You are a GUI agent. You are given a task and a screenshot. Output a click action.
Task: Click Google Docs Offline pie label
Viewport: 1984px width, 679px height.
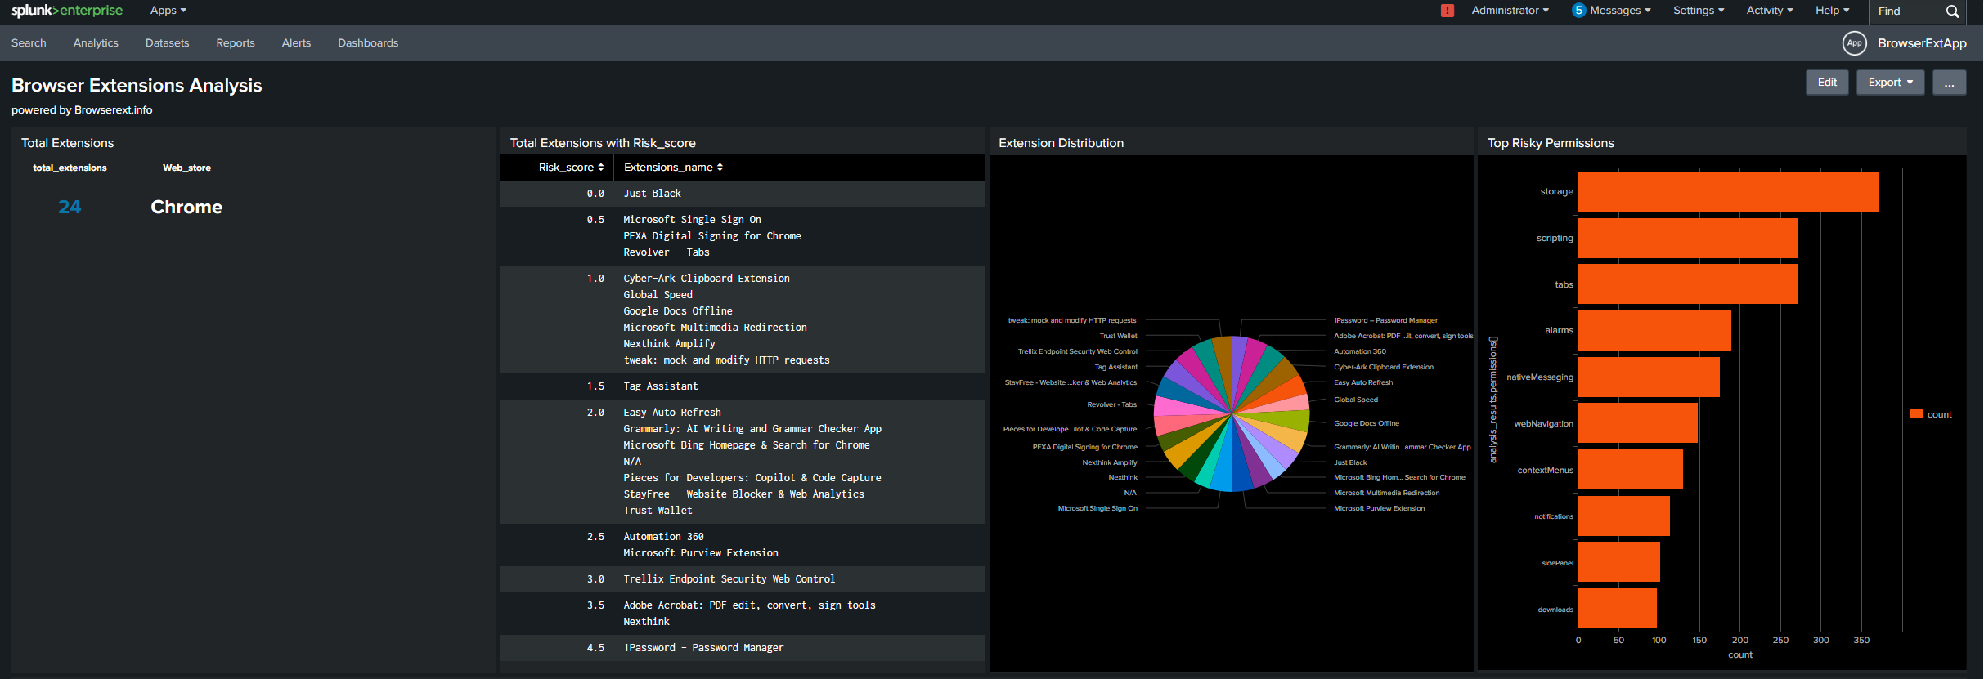tap(1367, 423)
